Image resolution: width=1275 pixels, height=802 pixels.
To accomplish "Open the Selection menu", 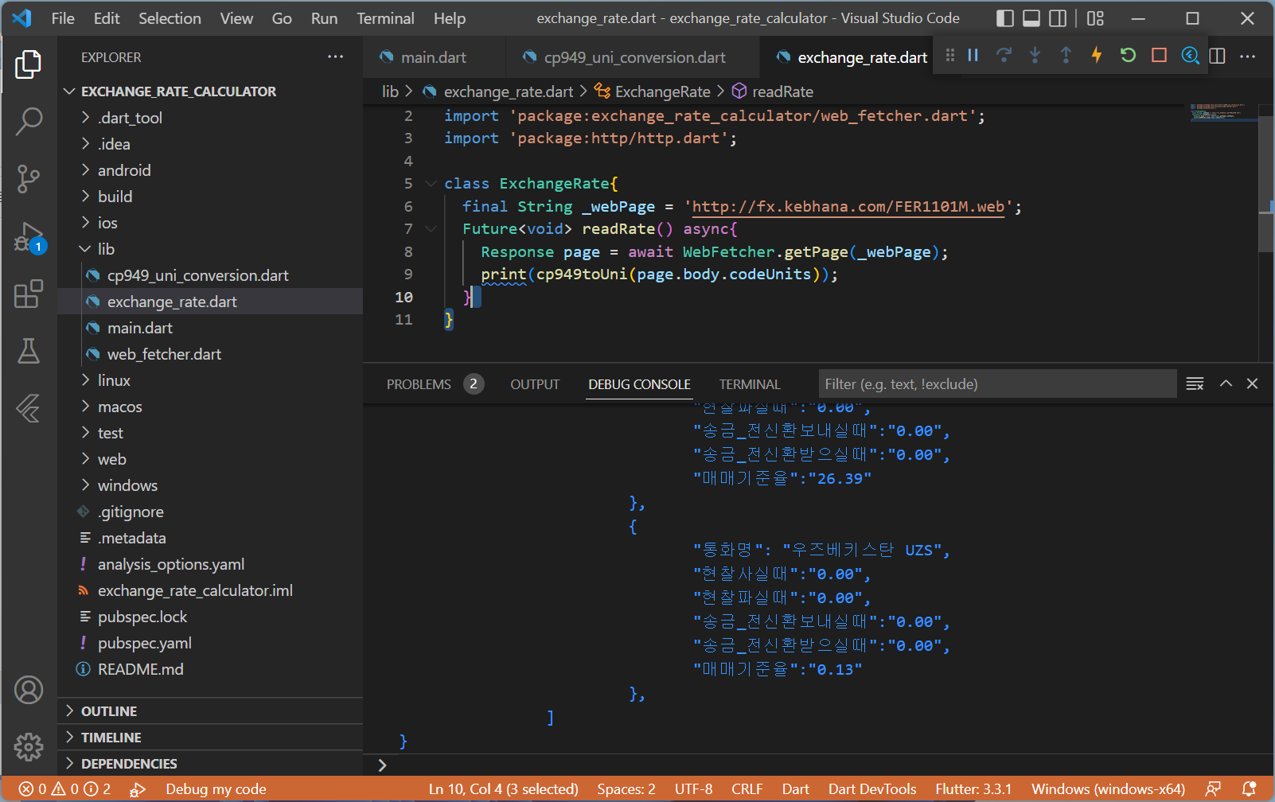I will pyautogui.click(x=170, y=18).
